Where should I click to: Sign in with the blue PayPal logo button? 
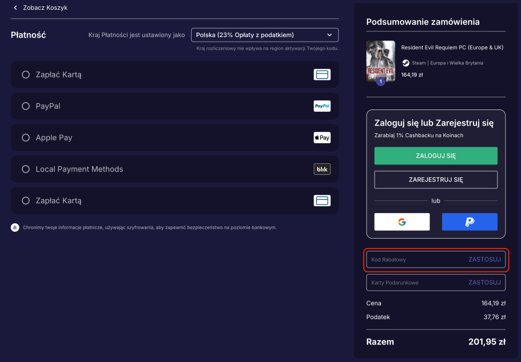pos(469,222)
